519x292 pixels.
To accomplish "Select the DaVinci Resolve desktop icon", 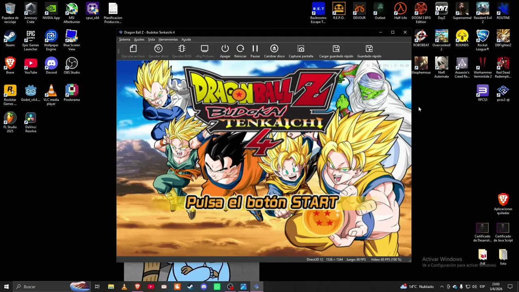I will tap(31, 122).
